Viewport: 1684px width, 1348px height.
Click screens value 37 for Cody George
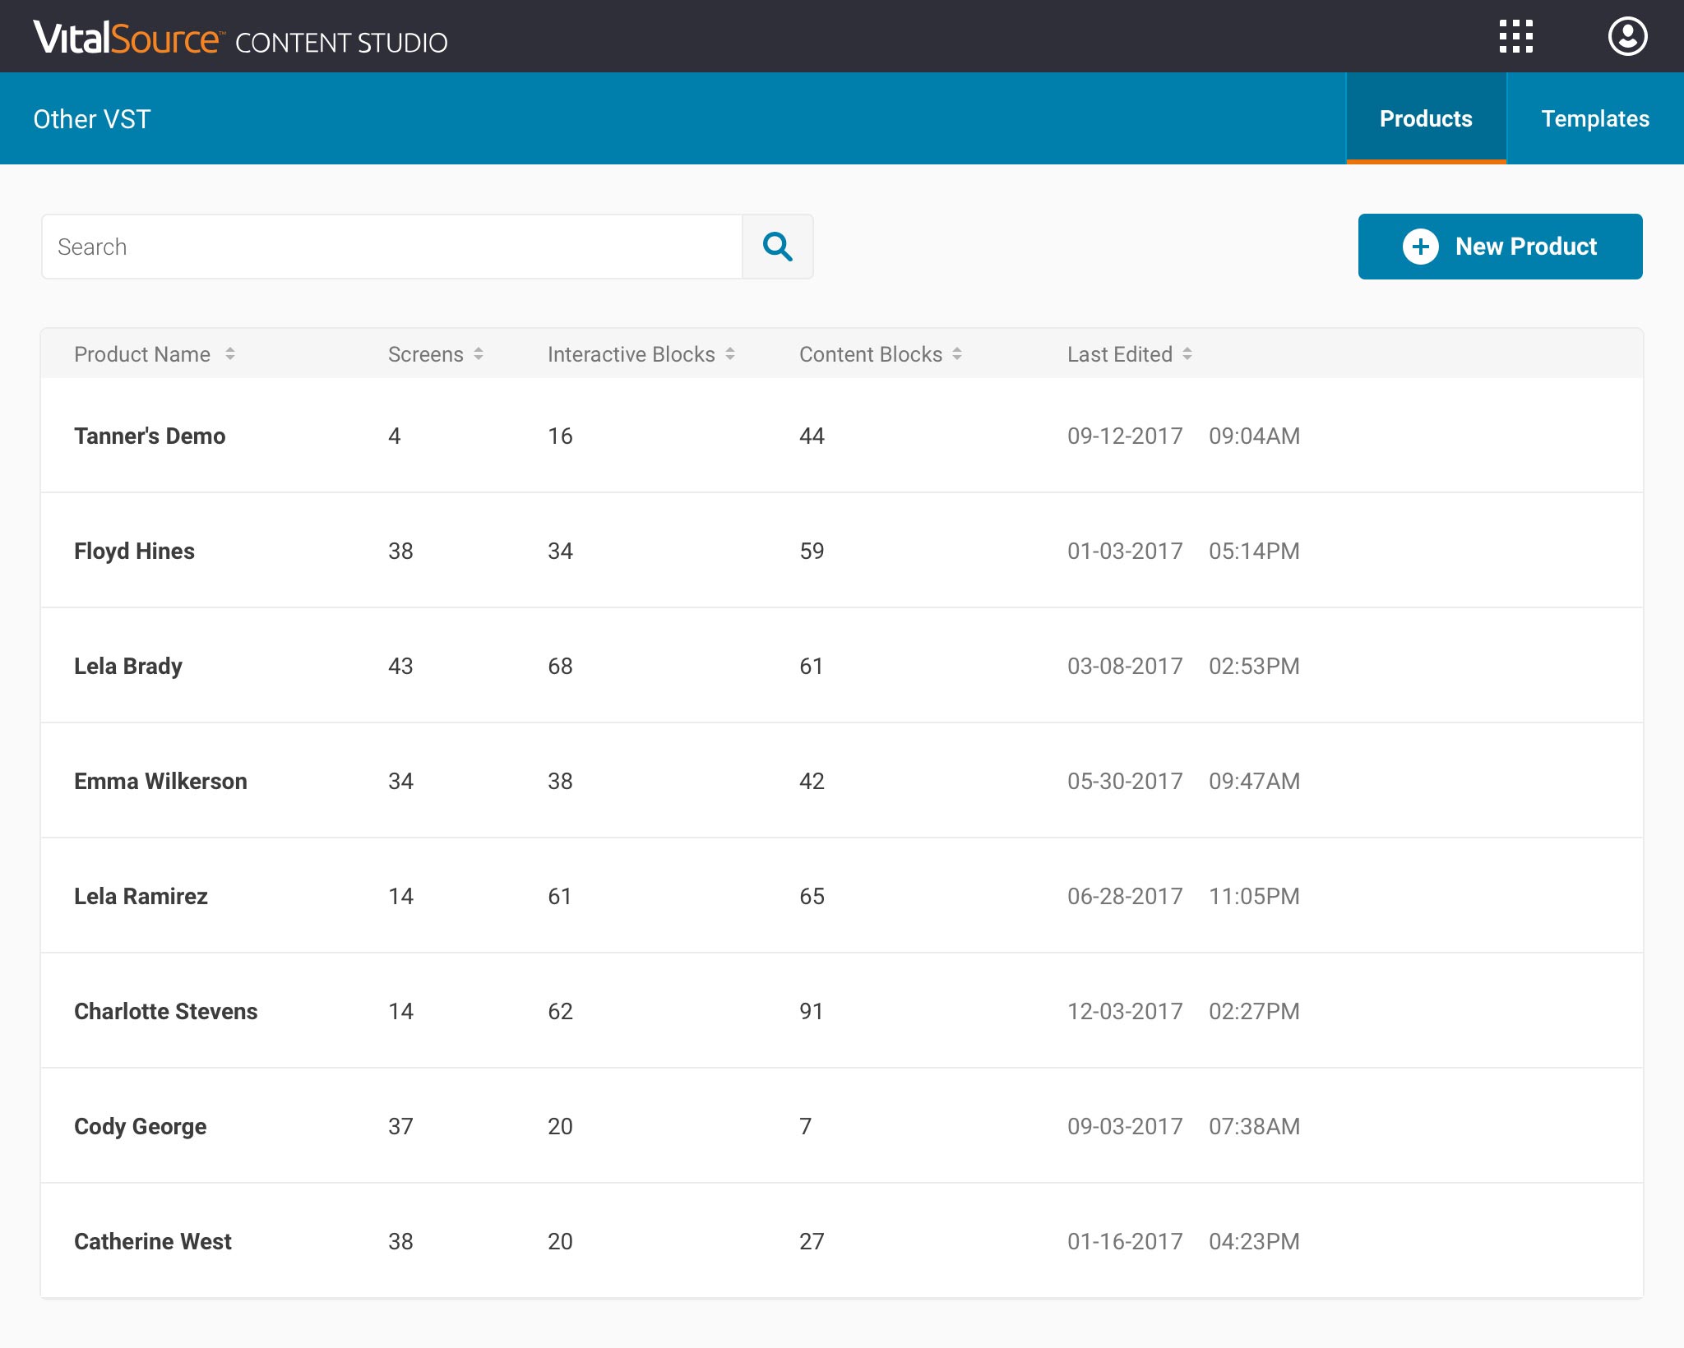[400, 1126]
